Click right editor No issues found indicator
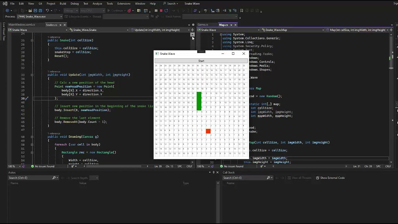Image resolution: width=398 pixels, height=224 pixels. point(232,166)
